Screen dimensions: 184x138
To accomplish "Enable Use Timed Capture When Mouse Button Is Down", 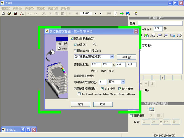I will 79,94.
